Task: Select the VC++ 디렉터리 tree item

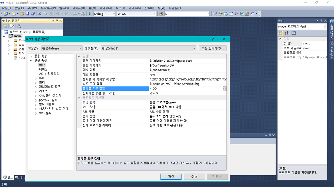Action: [49, 74]
